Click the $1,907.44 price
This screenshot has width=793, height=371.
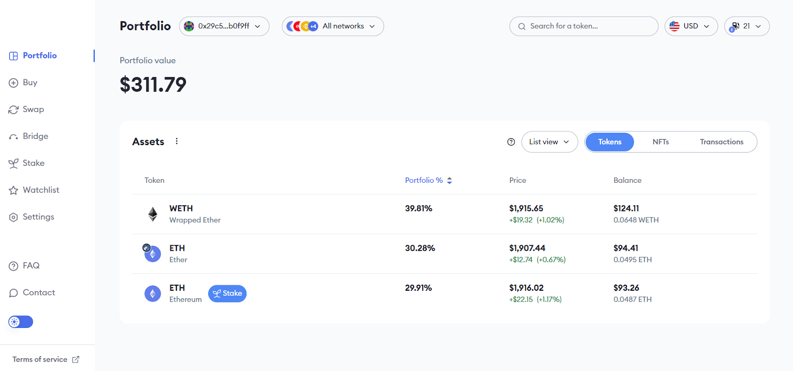[527, 248]
